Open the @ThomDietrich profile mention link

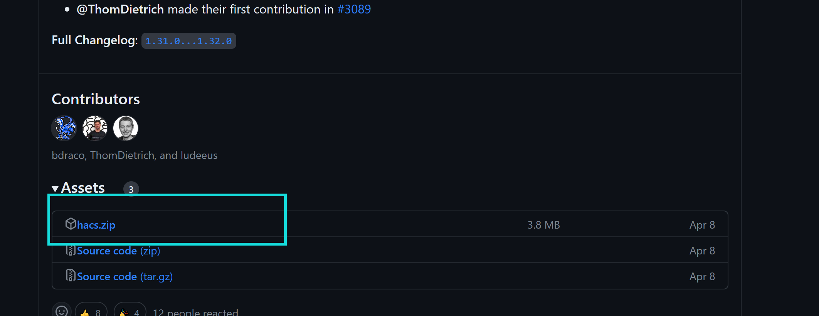click(120, 9)
